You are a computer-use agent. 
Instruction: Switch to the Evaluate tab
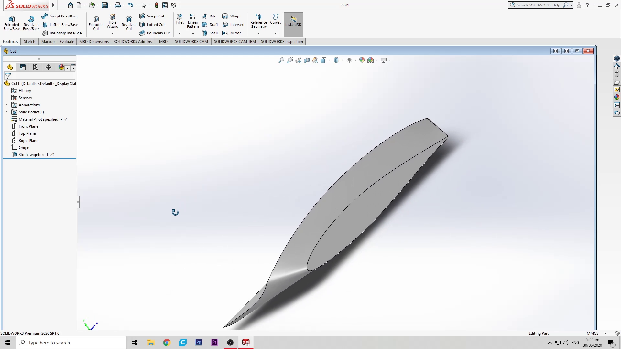[x=67, y=41]
